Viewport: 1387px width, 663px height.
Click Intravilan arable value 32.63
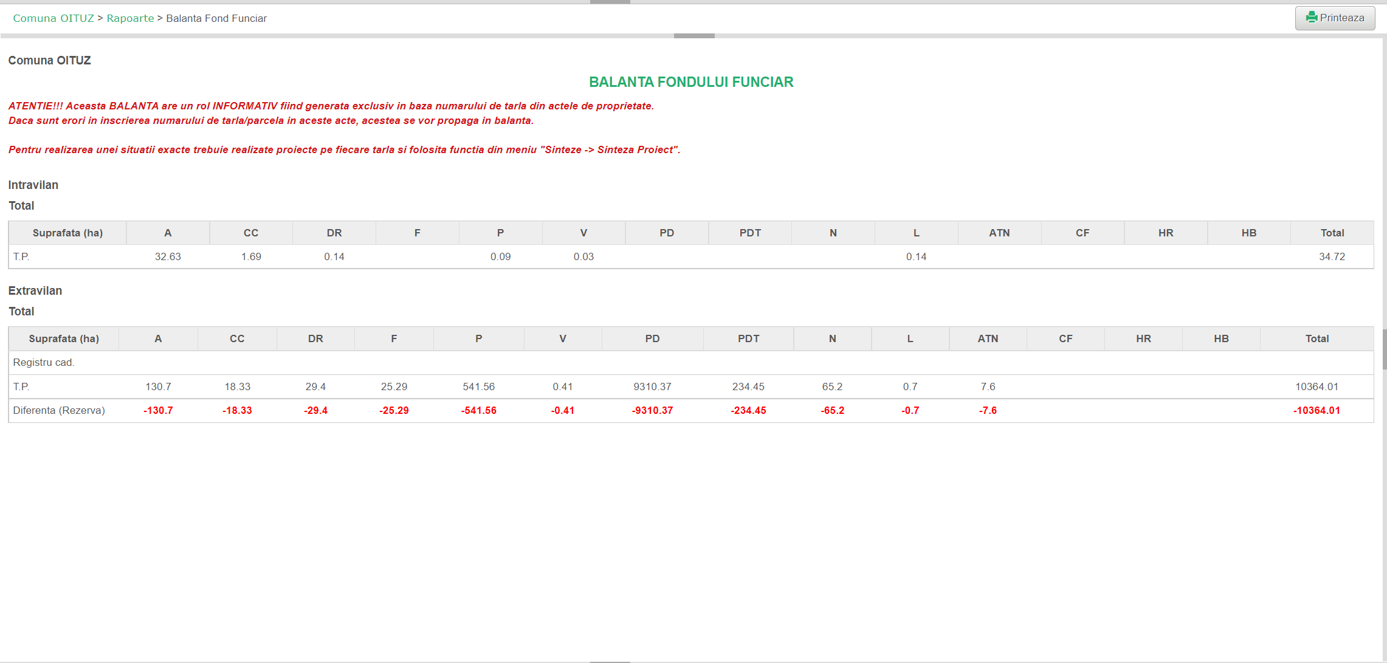[168, 256]
